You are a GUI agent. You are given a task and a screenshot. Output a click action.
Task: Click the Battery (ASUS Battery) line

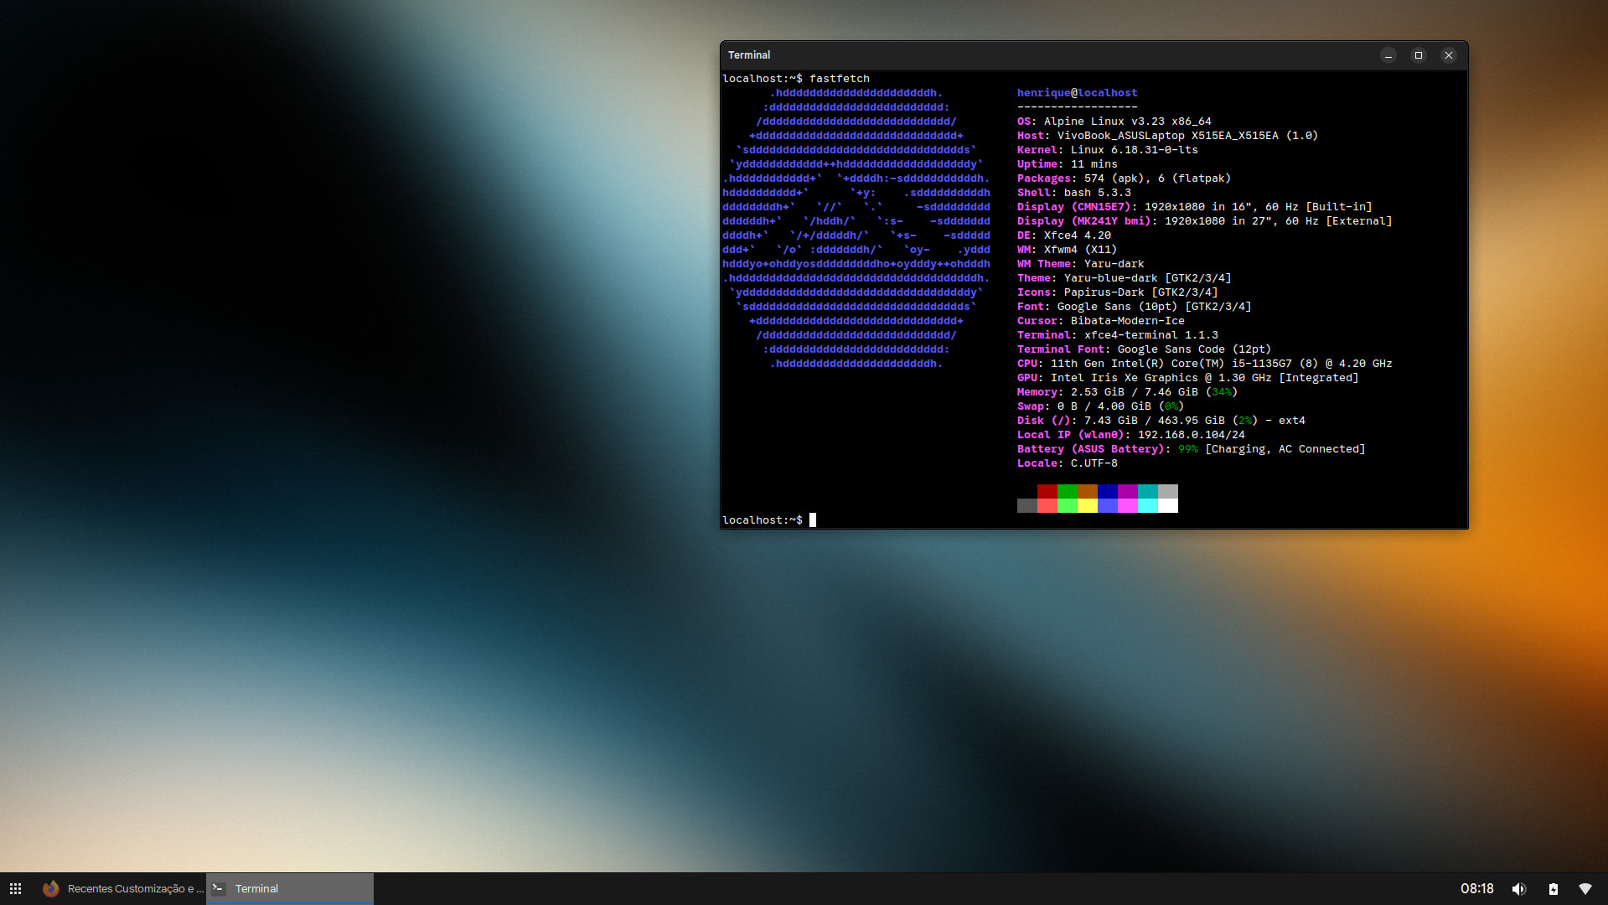click(1191, 449)
